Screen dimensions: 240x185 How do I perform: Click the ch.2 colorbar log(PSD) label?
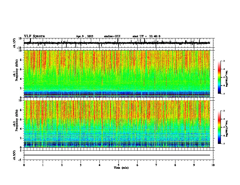coord(227,128)
